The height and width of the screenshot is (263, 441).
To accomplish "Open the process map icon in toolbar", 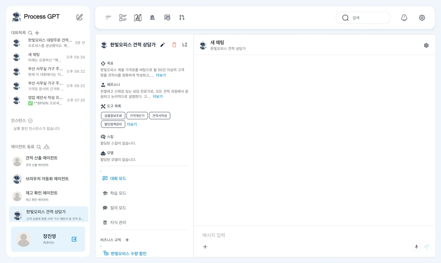I will pos(138,18).
